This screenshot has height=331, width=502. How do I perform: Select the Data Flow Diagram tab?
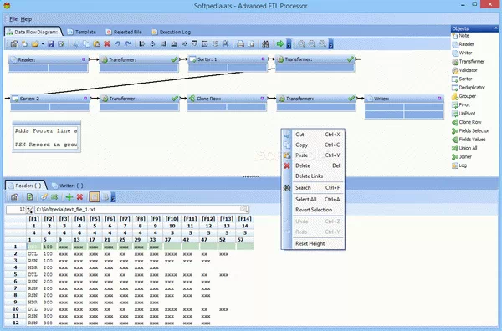point(33,32)
